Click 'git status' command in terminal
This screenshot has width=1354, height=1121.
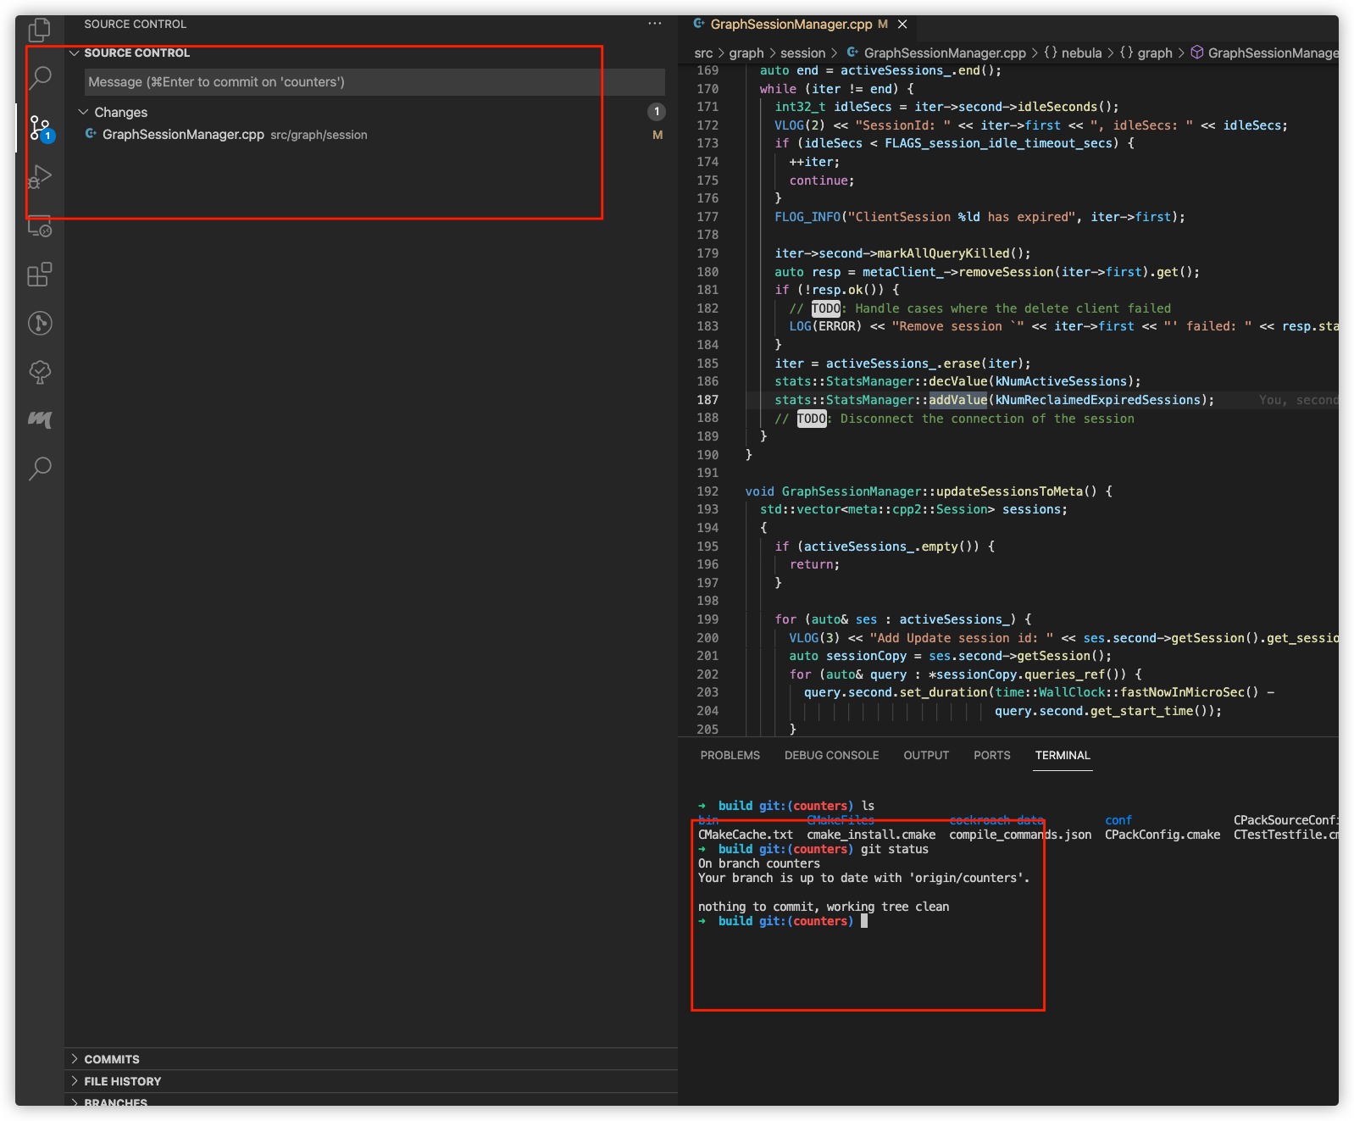[x=895, y=849]
